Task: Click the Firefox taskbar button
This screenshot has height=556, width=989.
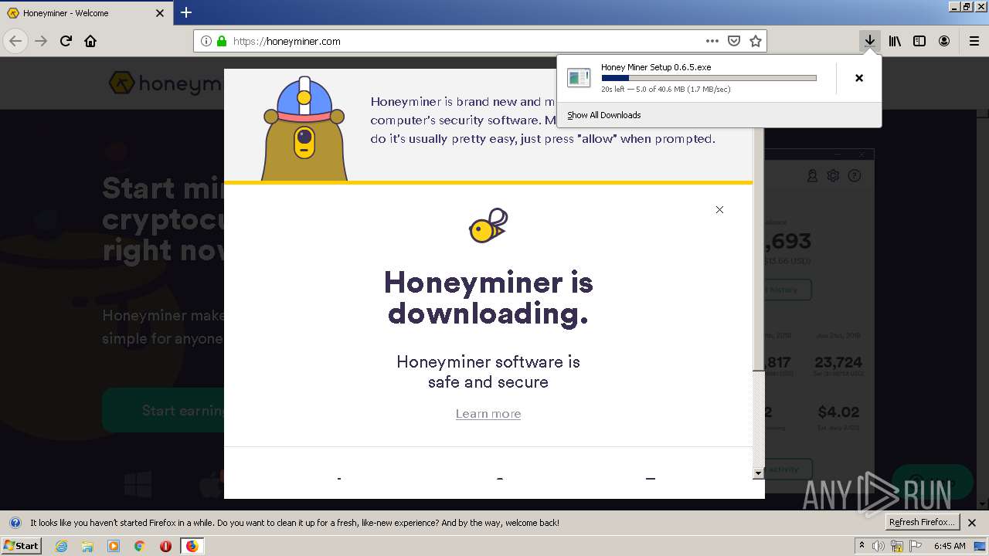Action: tap(192, 546)
